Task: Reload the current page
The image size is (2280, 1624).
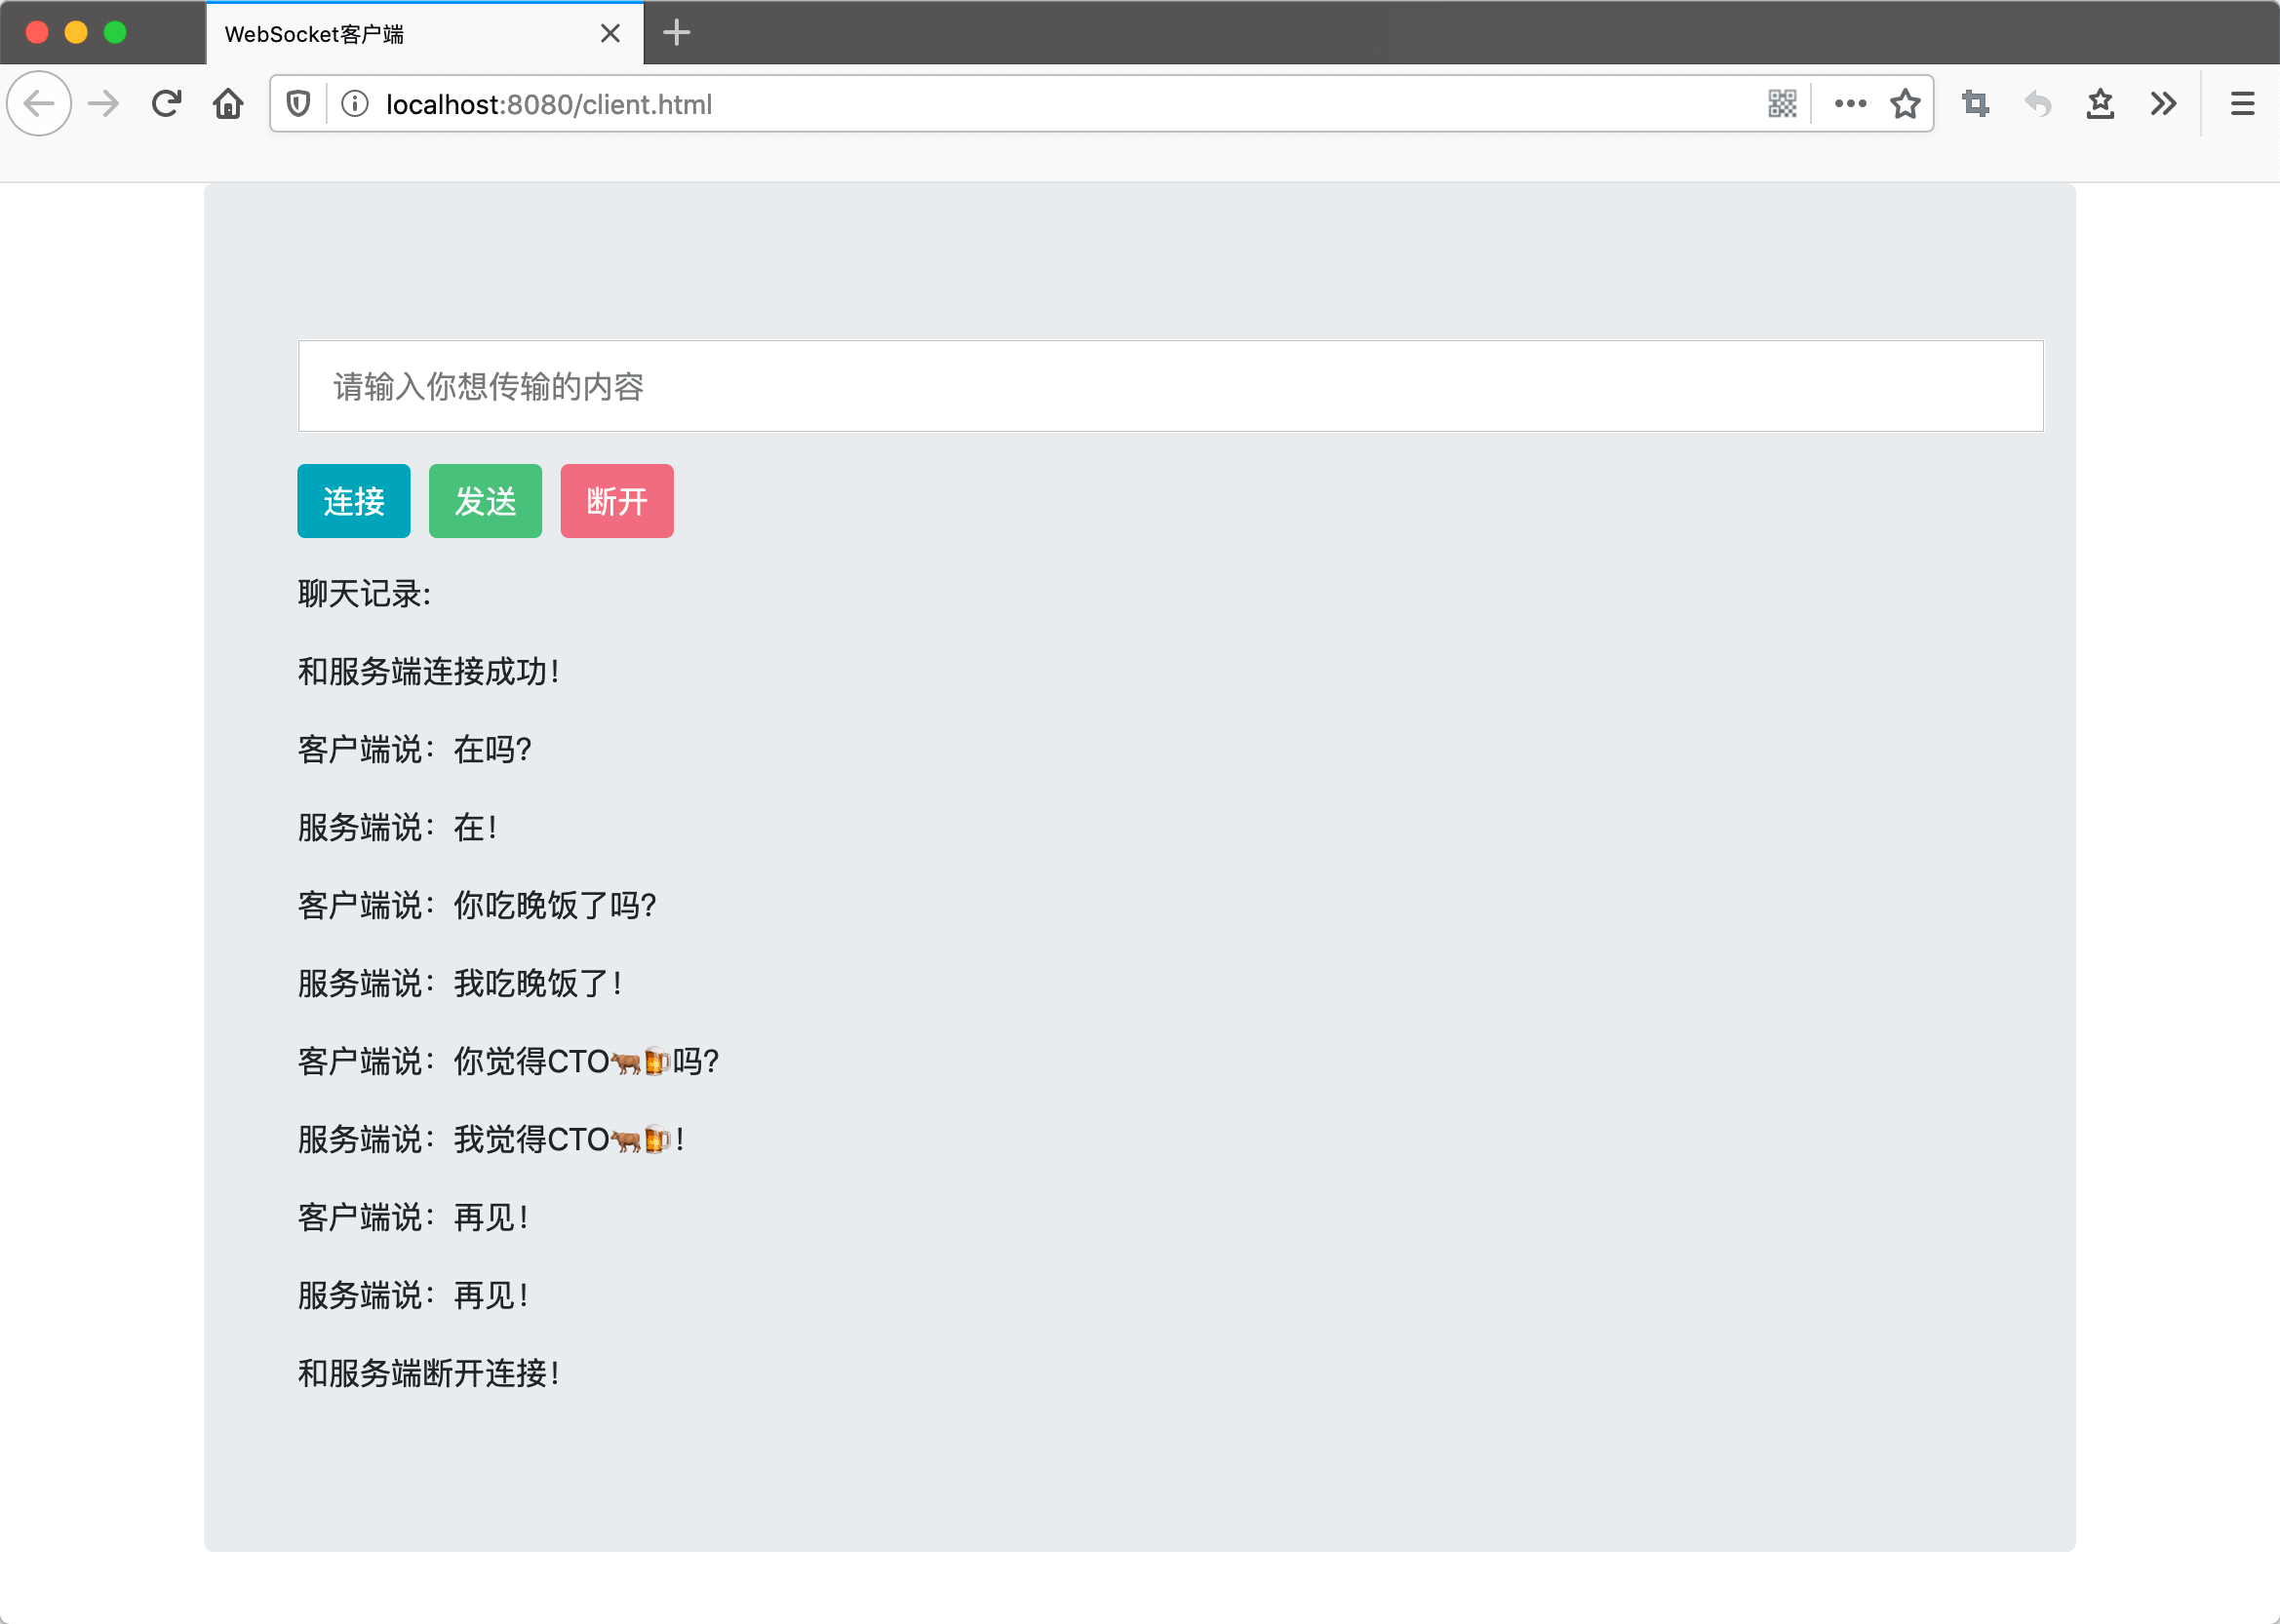Action: pos(166,104)
